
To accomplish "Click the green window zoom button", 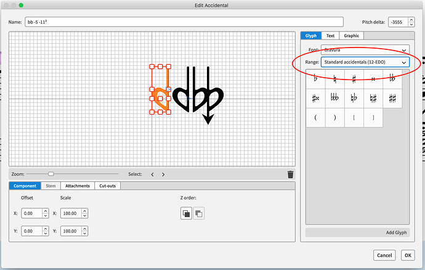I will 21,5.
